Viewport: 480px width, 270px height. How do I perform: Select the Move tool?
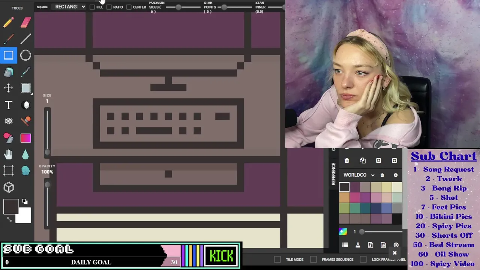pyautogui.click(x=8, y=88)
